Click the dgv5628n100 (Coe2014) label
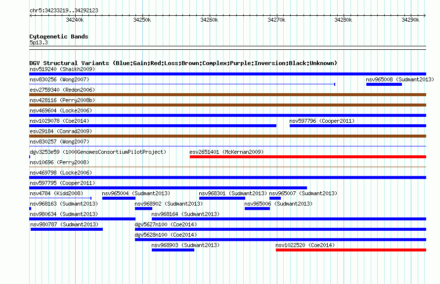This screenshot has width=440, height=284. [x=166, y=235]
